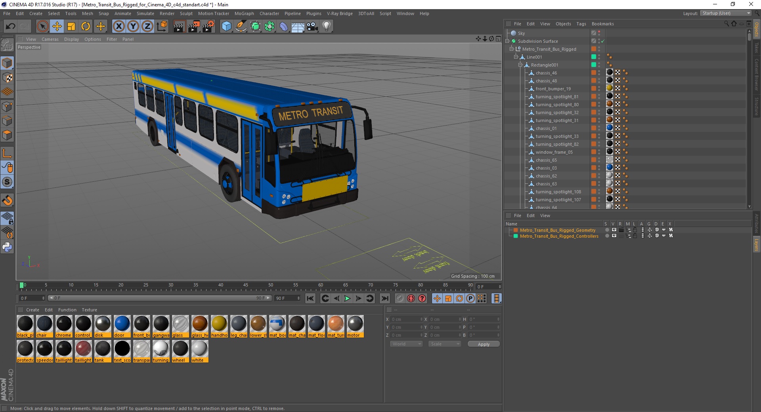Toggle Y axis lock
This screenshot has height=412, width=761.
coord(133,27)
